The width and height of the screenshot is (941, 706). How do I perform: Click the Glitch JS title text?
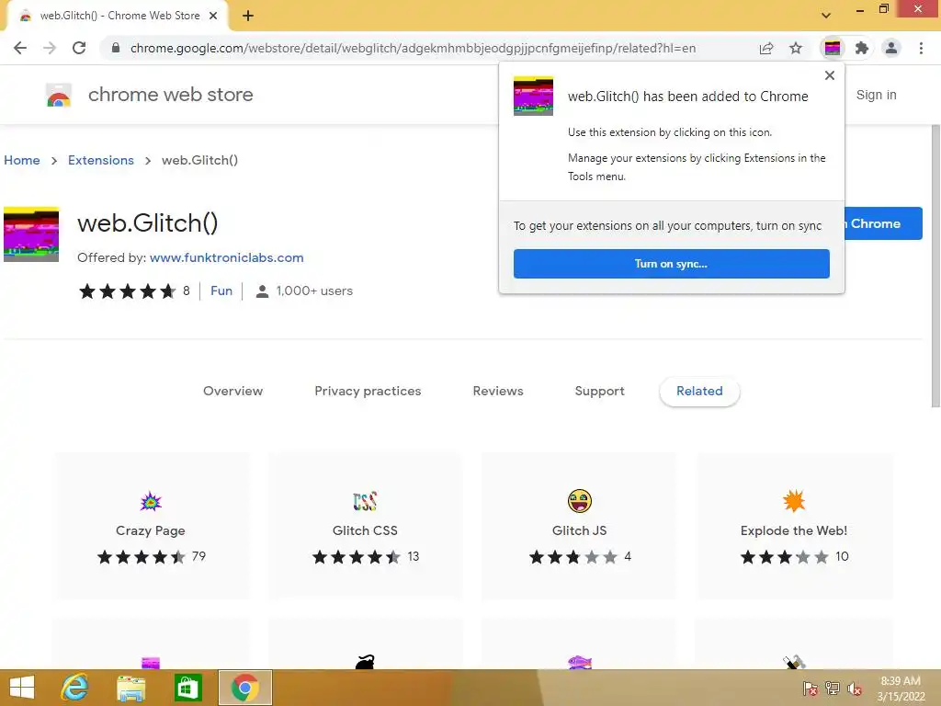(580, 530)
